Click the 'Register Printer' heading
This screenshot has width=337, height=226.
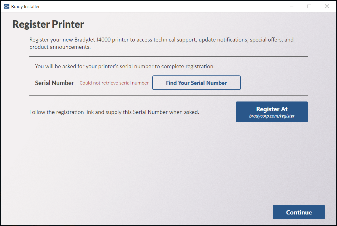tap(48, 24)
